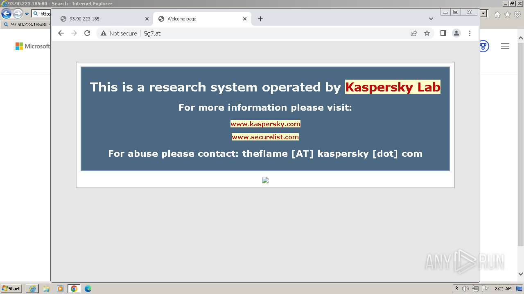Click the Kaspersky Lab highlighted text
The width and height of the screenshot is (524, 294).
(393, 87)
